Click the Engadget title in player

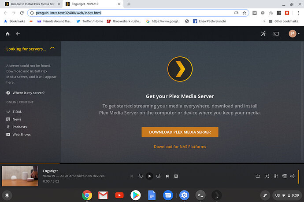[x=50, y=171]
